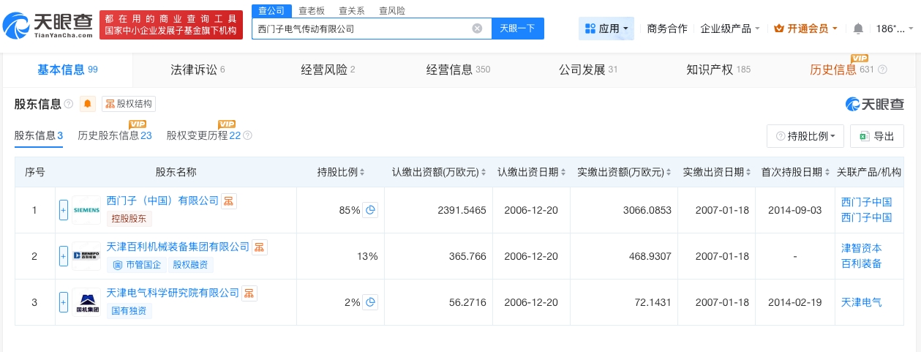This screenshot has width=921, height=352.
Task: Sort by the 认缴出资日期 column
Action: (x=531, y=172)
